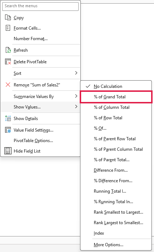Select % Running Total In...
The width and height of the screenshot is (154, 252).
[x=116, y=202]
